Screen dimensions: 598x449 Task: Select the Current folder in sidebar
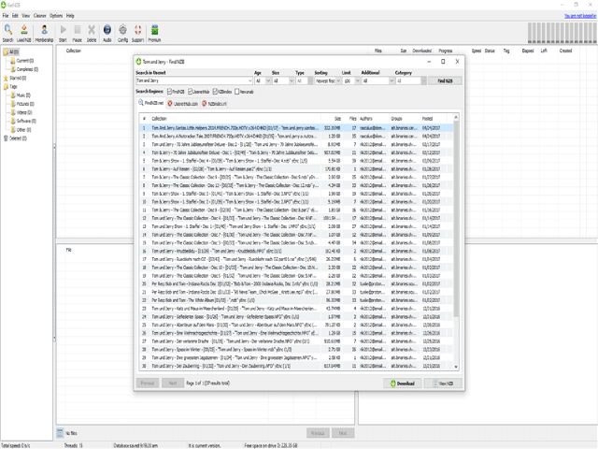pyautogui.click(x=22, y=61)
